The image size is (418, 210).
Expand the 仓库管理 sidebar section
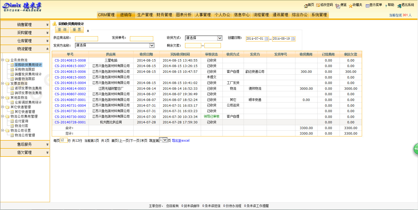tap(25, 41)
